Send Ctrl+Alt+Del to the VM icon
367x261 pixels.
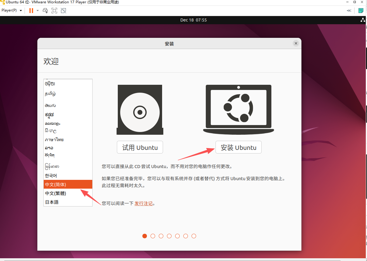pyautogui.click(x=45, y=11)
